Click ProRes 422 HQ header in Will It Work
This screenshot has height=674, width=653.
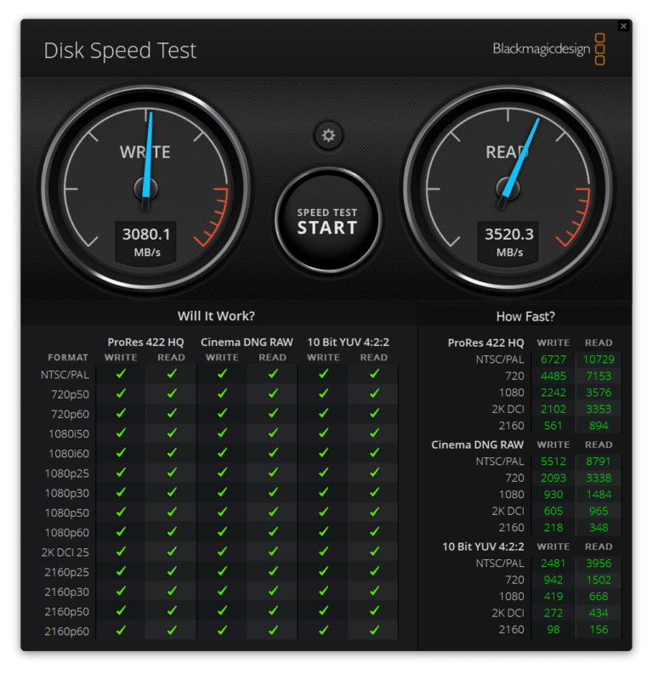(145, 343)
